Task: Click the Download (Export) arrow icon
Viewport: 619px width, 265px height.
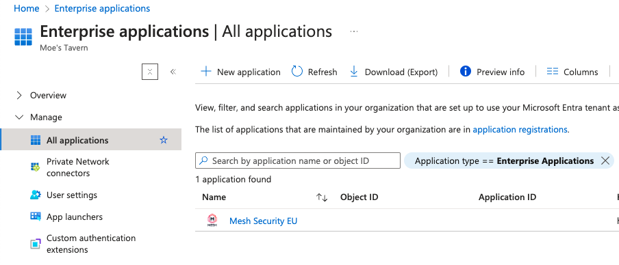Action: pos(354,72)
